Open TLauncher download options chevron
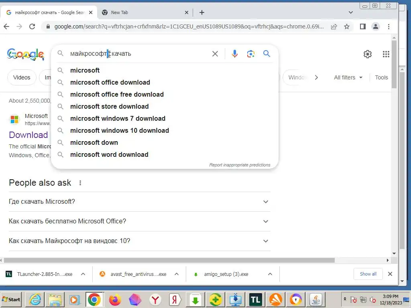The image size is (411, 308). coord(83,274)
